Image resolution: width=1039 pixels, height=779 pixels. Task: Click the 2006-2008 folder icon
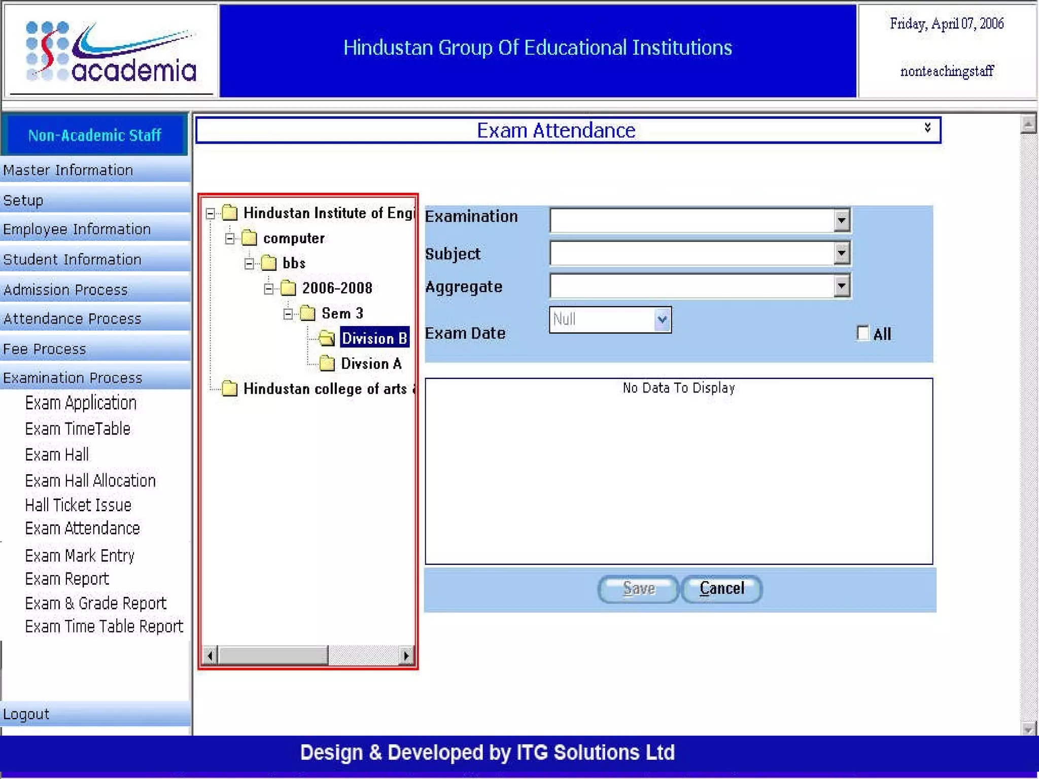click(288, 288)
